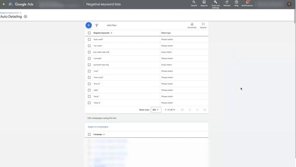
Task: Check the "what is" keyword row
Action: click(89, 103)
